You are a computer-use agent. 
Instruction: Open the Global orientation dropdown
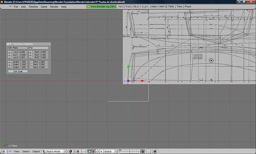point(110,151)
